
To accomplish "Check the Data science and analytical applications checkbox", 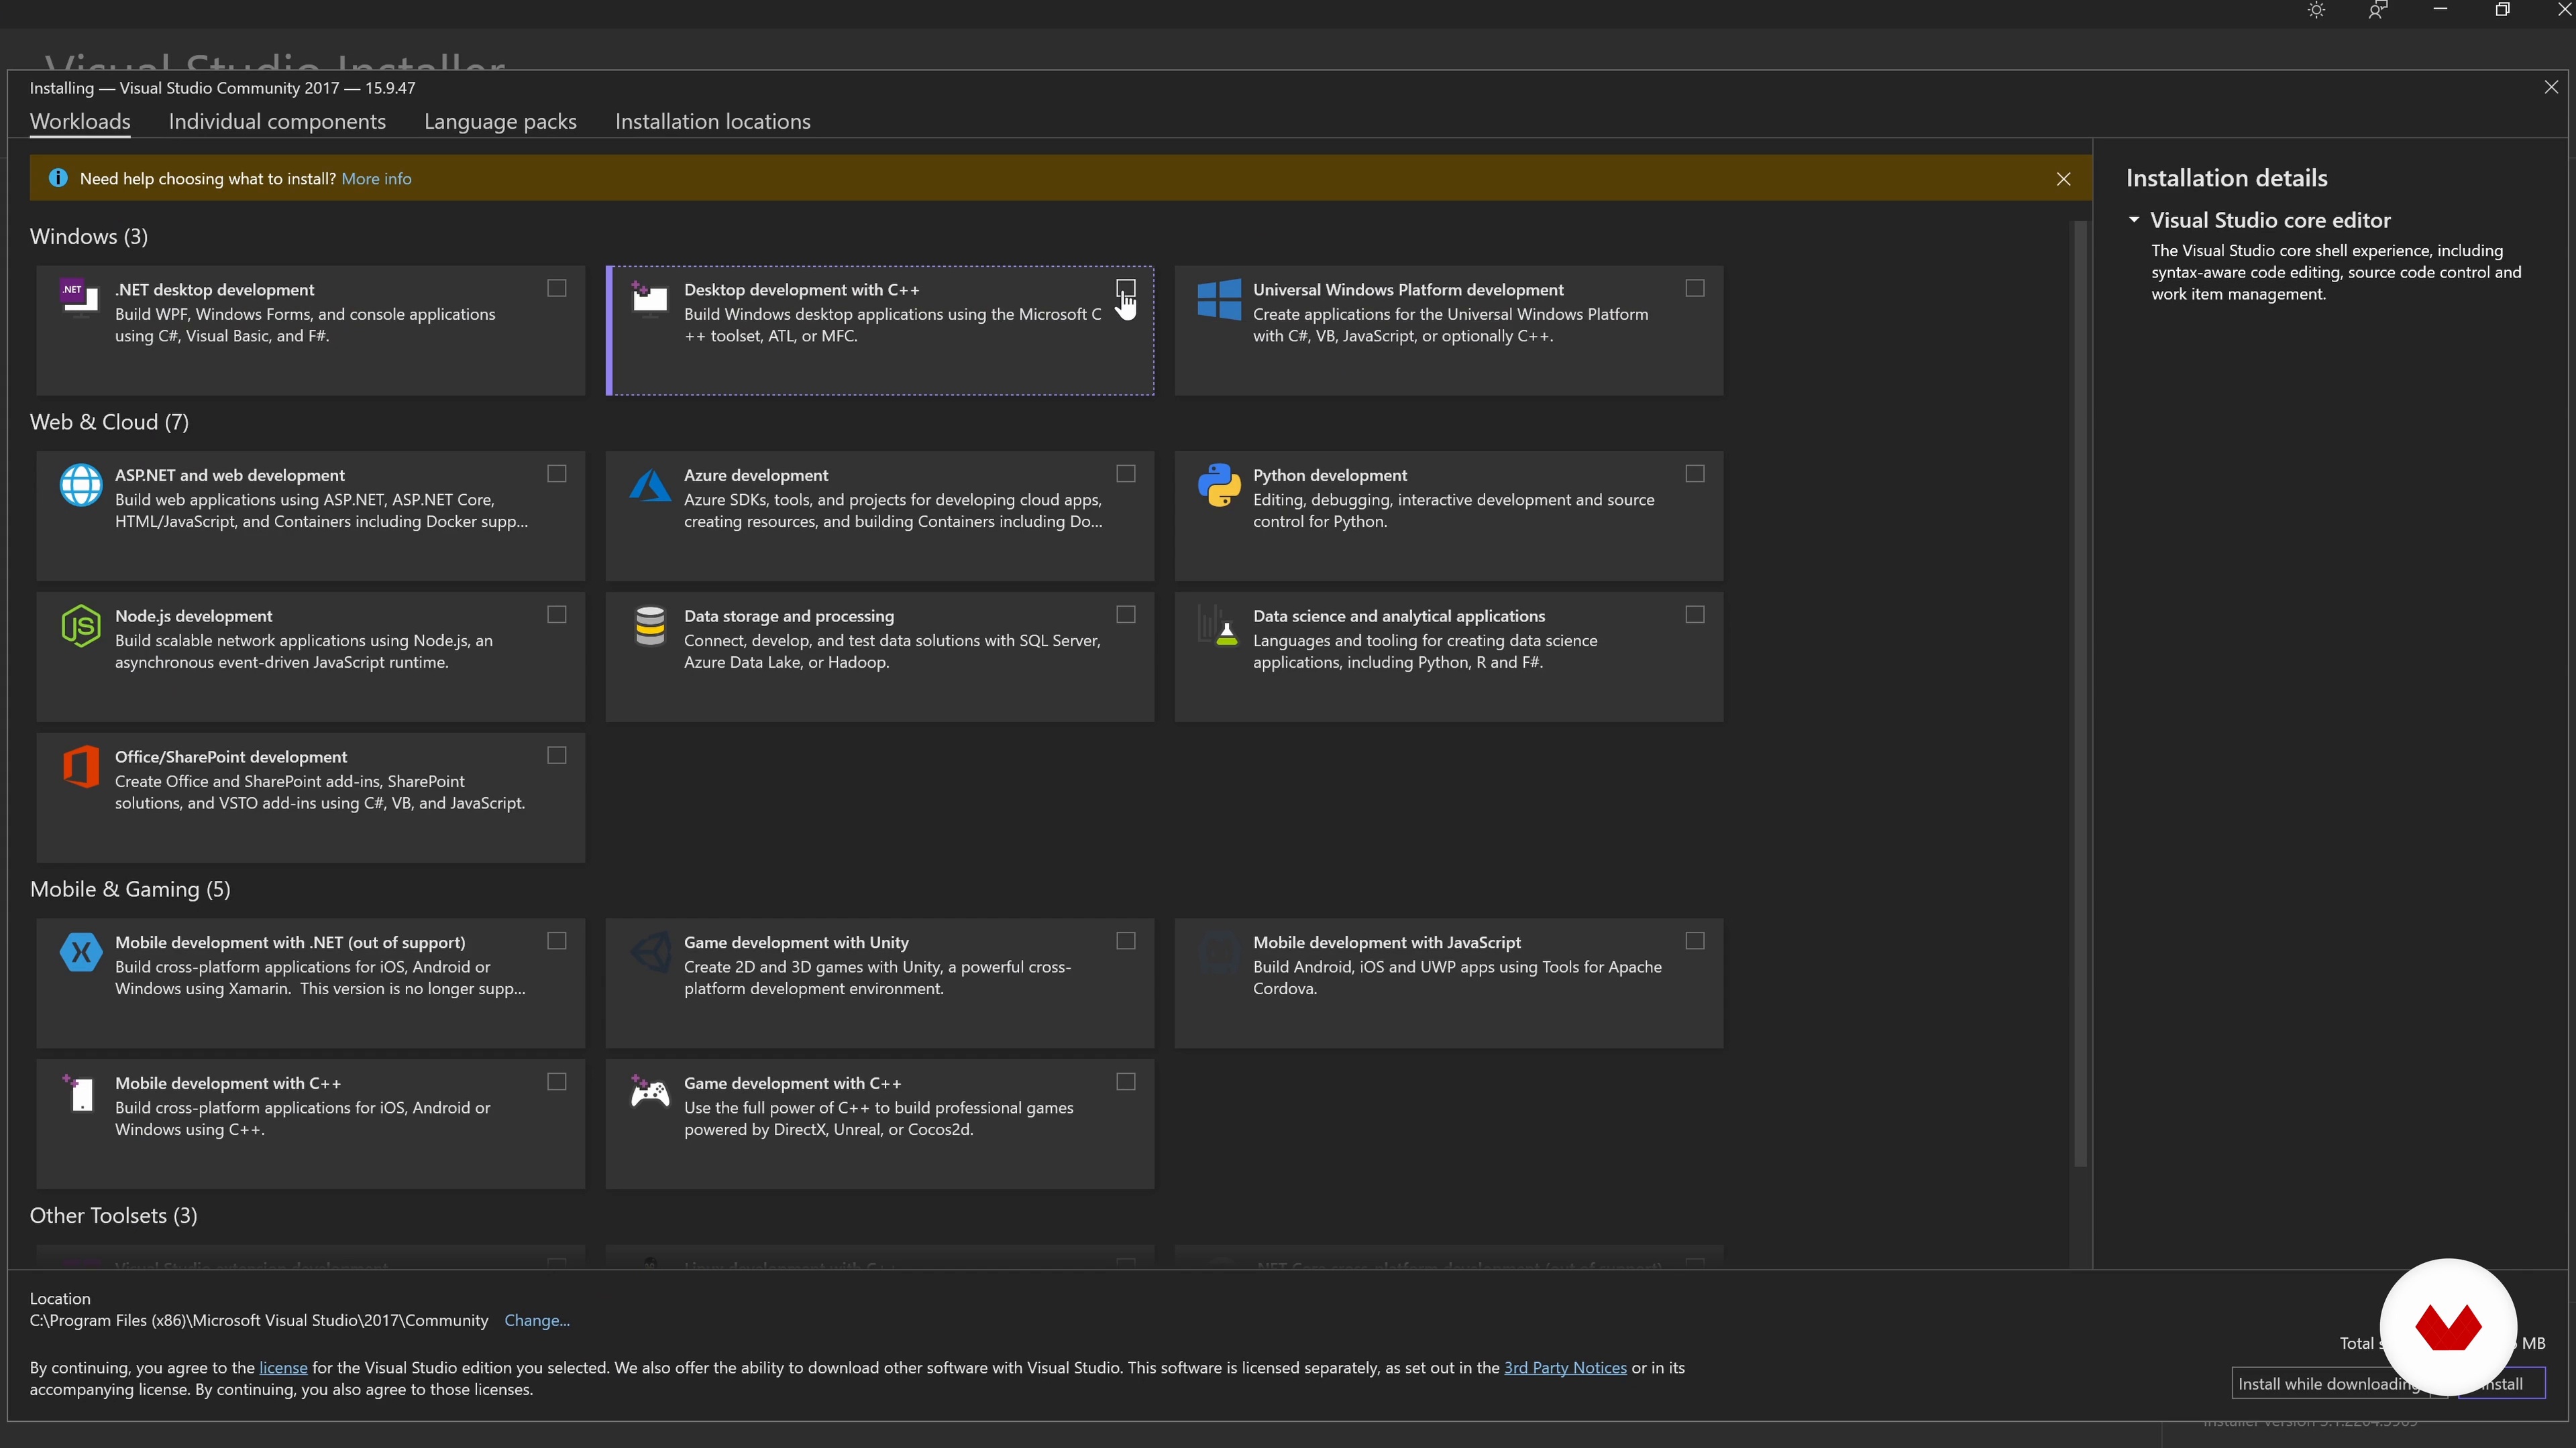I will pyautogui.click(x=1695, y=615).
